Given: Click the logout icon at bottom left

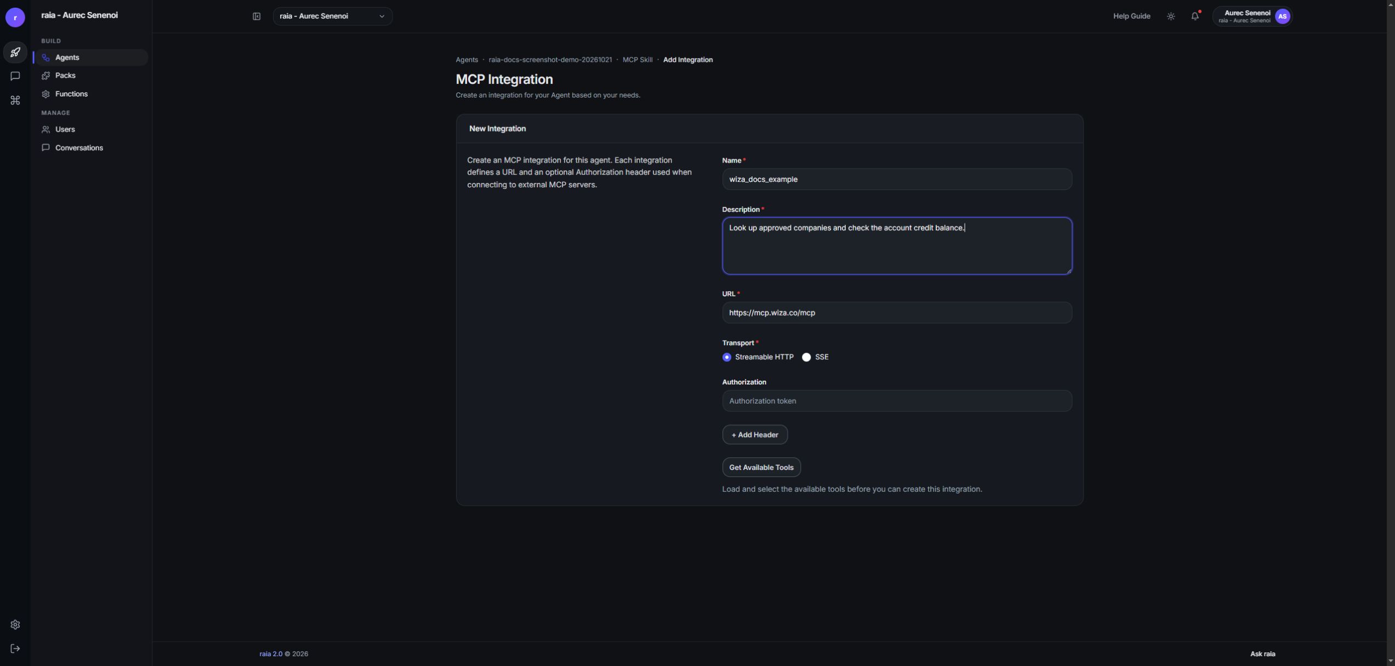Looking at the screenshot, I should pyautogui.click(x=15, y=648).
